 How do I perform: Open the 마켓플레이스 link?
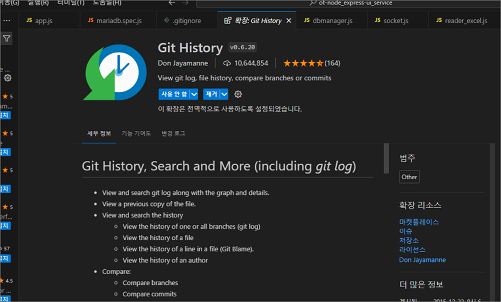(419, 222)
